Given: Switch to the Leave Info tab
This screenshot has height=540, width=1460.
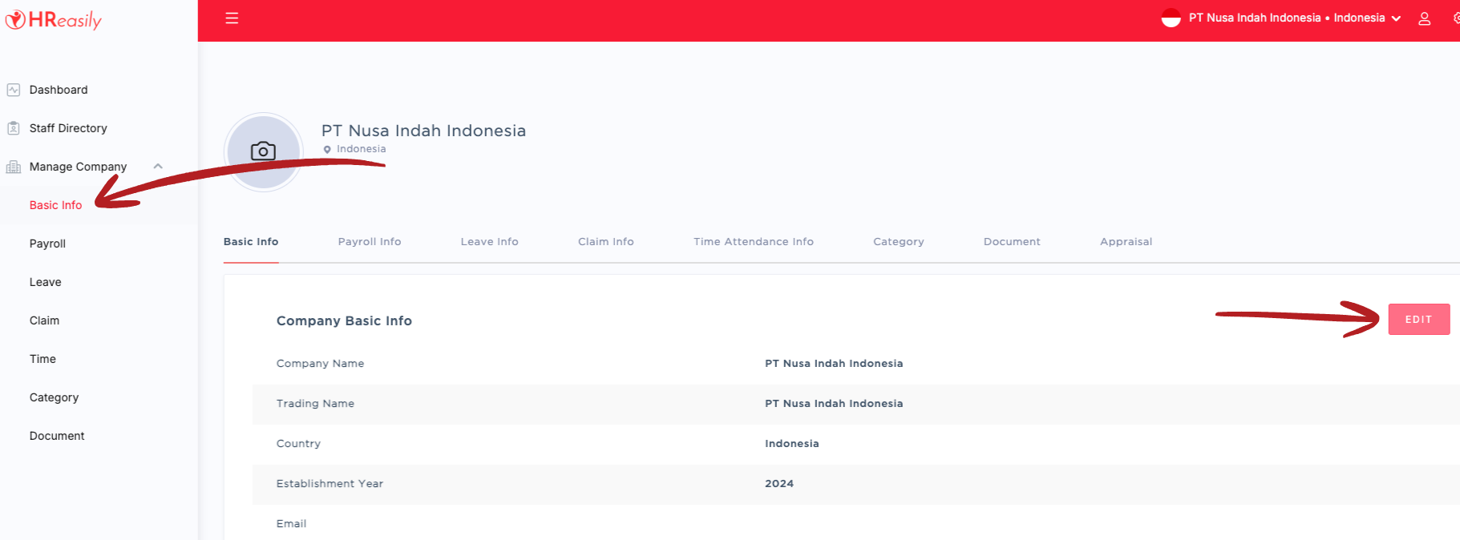Looking at the screenshot, I should coord(490,241).
